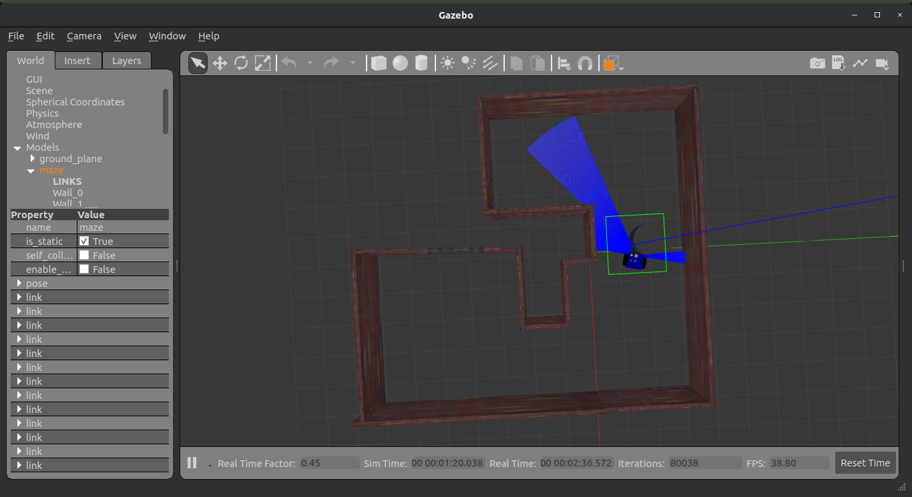Add a directional light

click(x=490, y=63)
